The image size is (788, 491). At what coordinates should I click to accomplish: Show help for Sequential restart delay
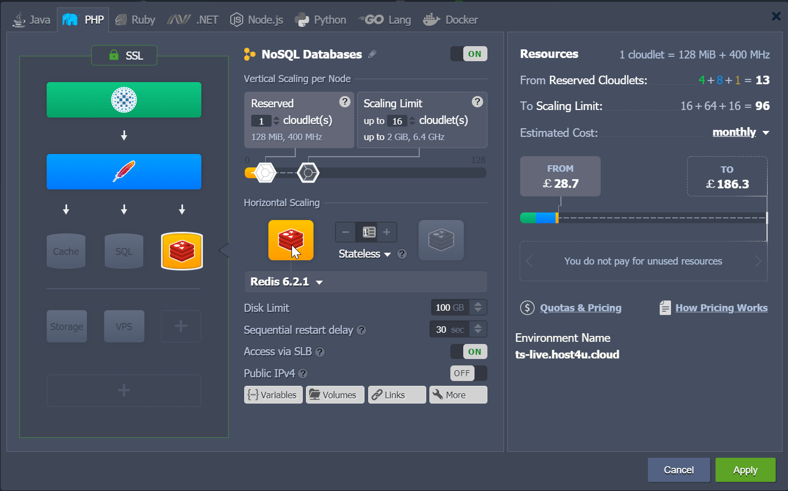[362, 330]
